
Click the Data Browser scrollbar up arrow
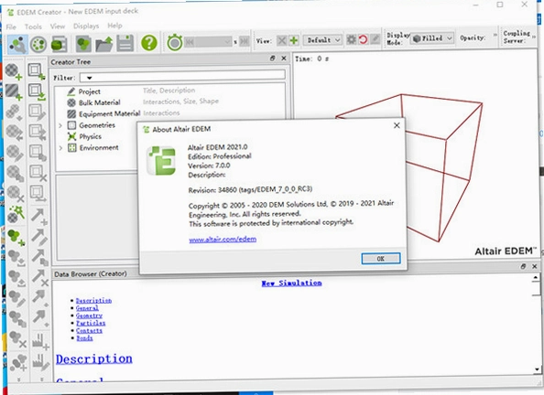[536, 278]
